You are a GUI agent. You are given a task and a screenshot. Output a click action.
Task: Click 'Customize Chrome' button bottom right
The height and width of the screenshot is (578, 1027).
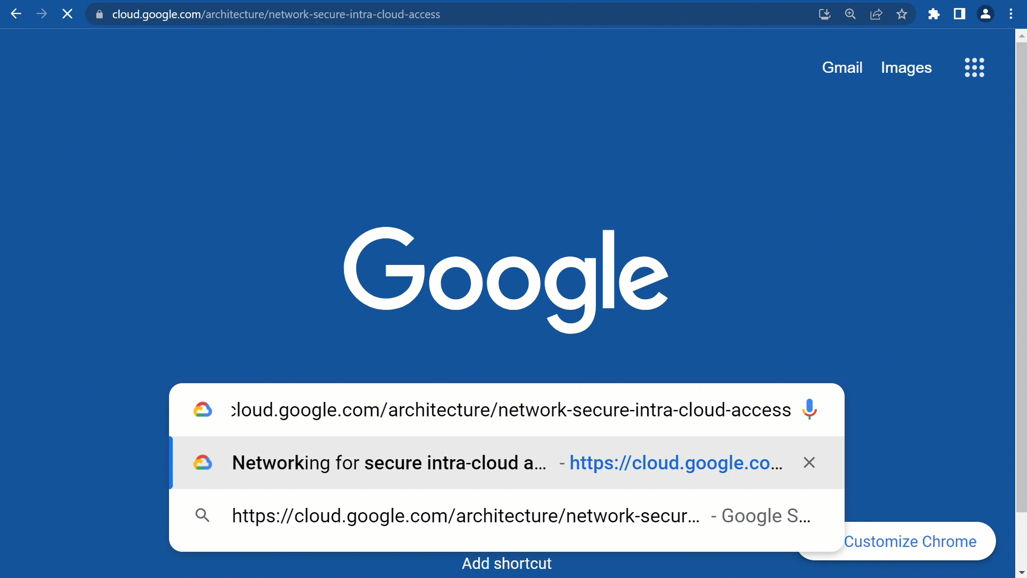(910, 541)
